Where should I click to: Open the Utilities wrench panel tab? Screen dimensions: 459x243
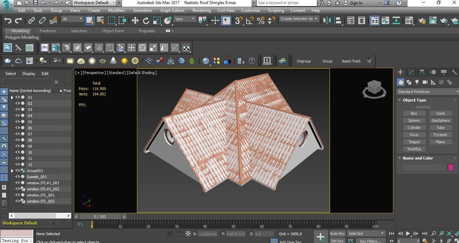coord(455,72)
